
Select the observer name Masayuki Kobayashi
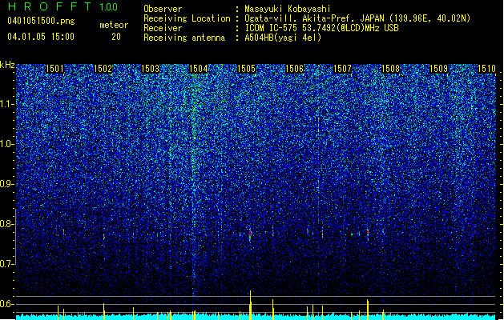coord(288,9)
